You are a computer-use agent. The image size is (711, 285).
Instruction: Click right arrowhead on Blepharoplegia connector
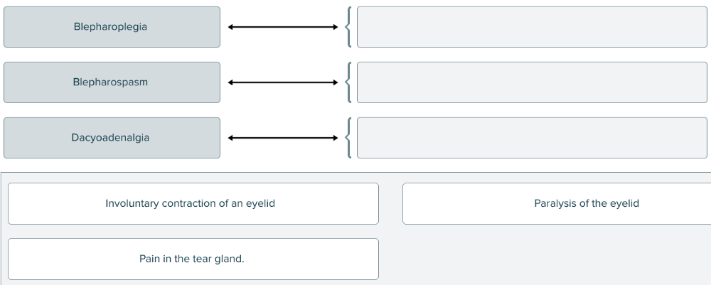point(336,28)
